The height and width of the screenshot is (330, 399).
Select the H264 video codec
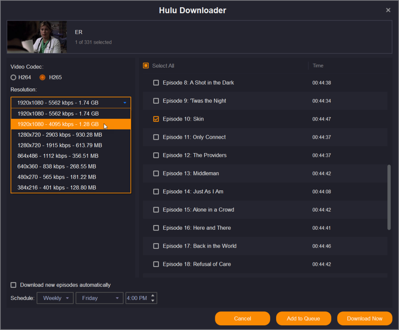(x=14, y=77)
